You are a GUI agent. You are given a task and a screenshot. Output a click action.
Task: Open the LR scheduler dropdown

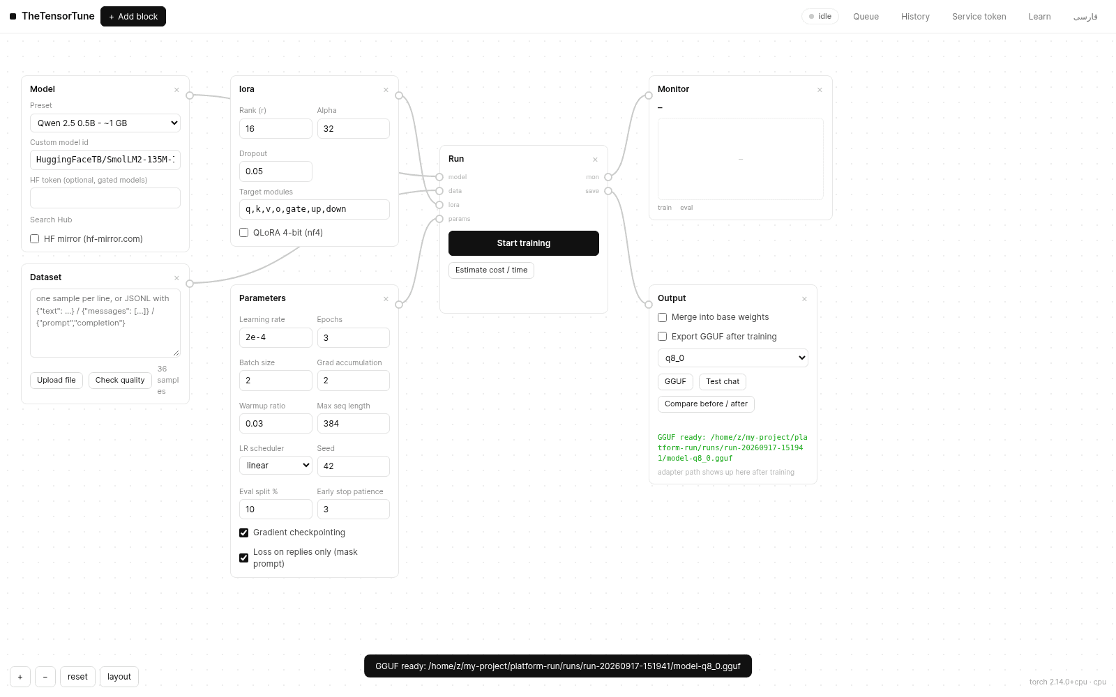[276, 466]
